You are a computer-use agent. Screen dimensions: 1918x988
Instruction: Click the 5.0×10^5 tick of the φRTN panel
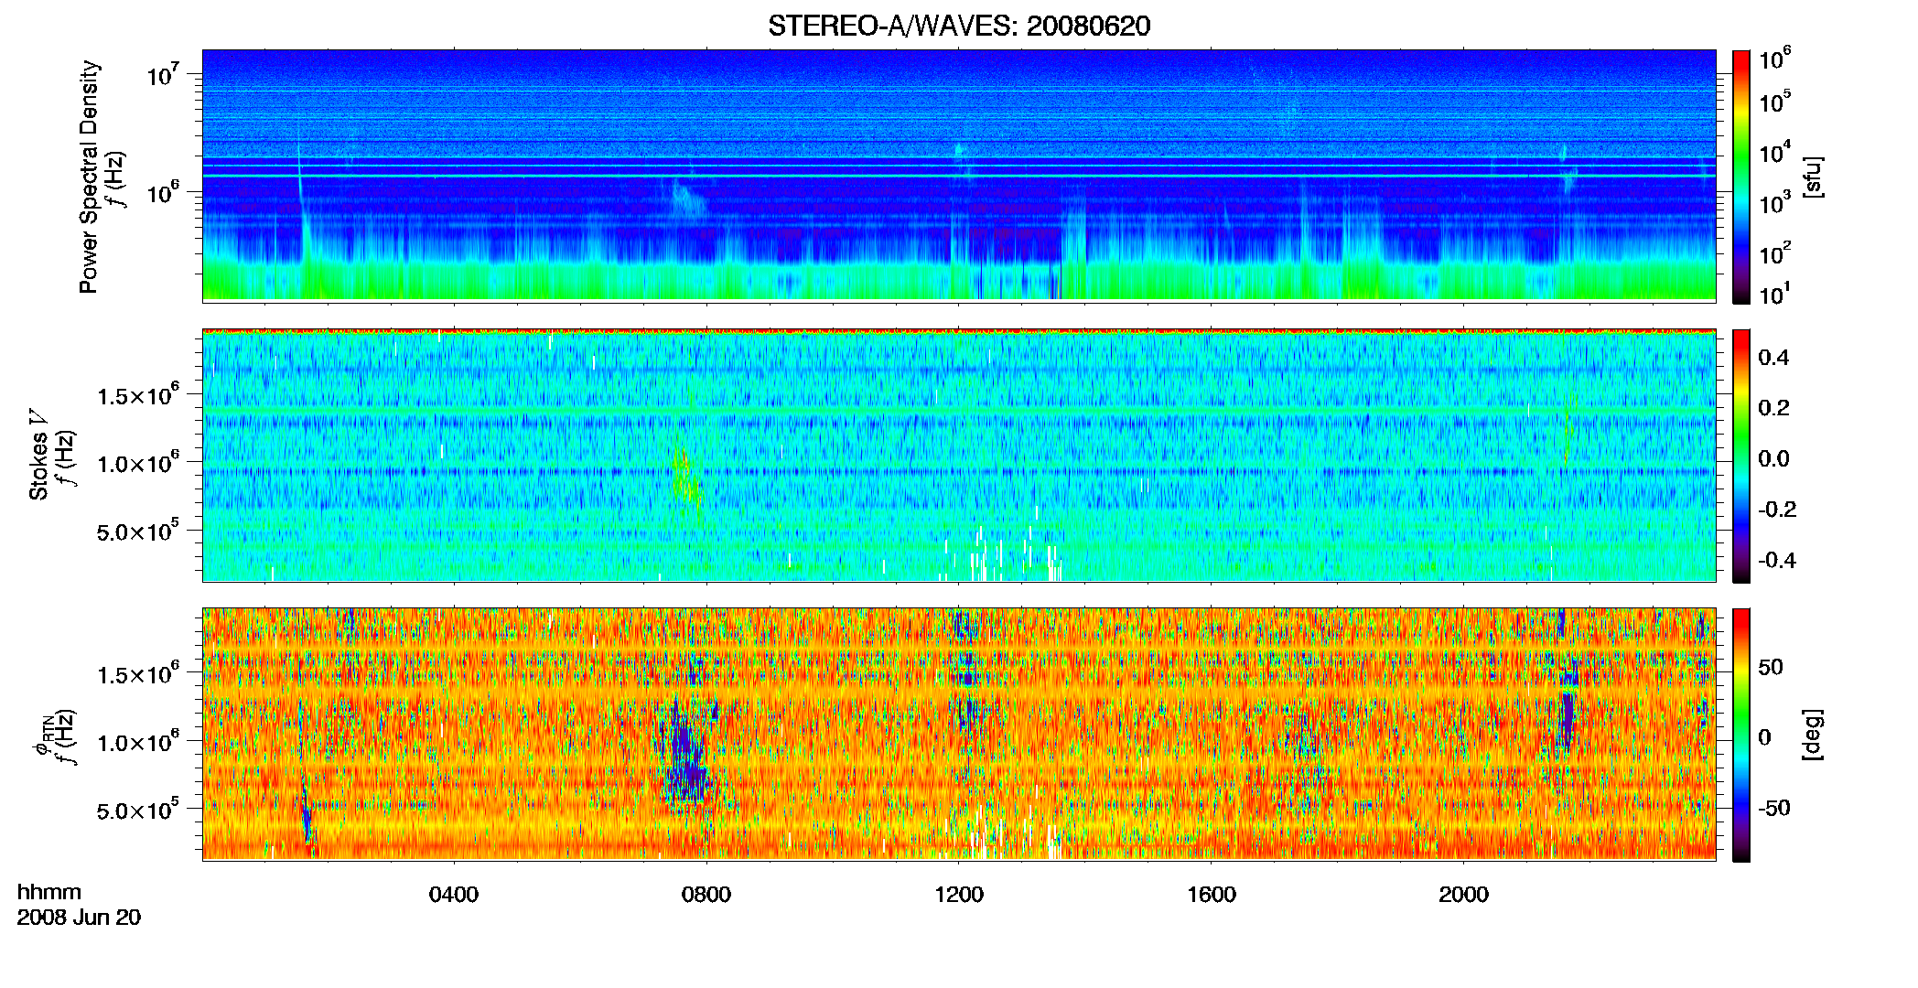138,810
